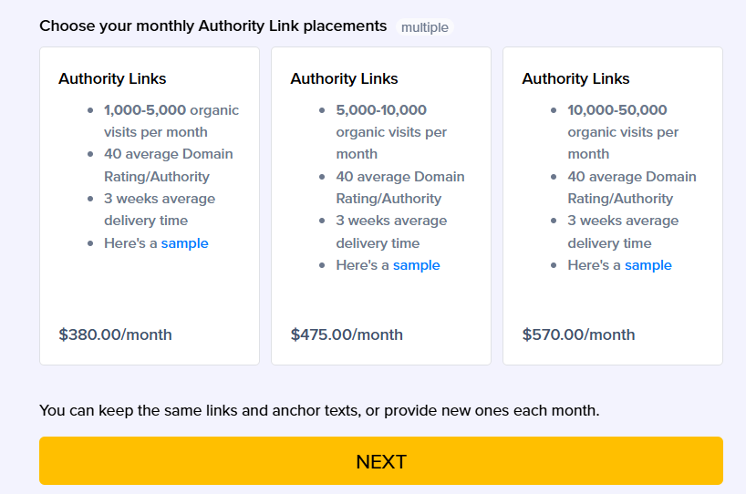The image size is (746, 494).
Task: Click the 'Choose your monthly Authority Link placements' heading
Action: 212,26
